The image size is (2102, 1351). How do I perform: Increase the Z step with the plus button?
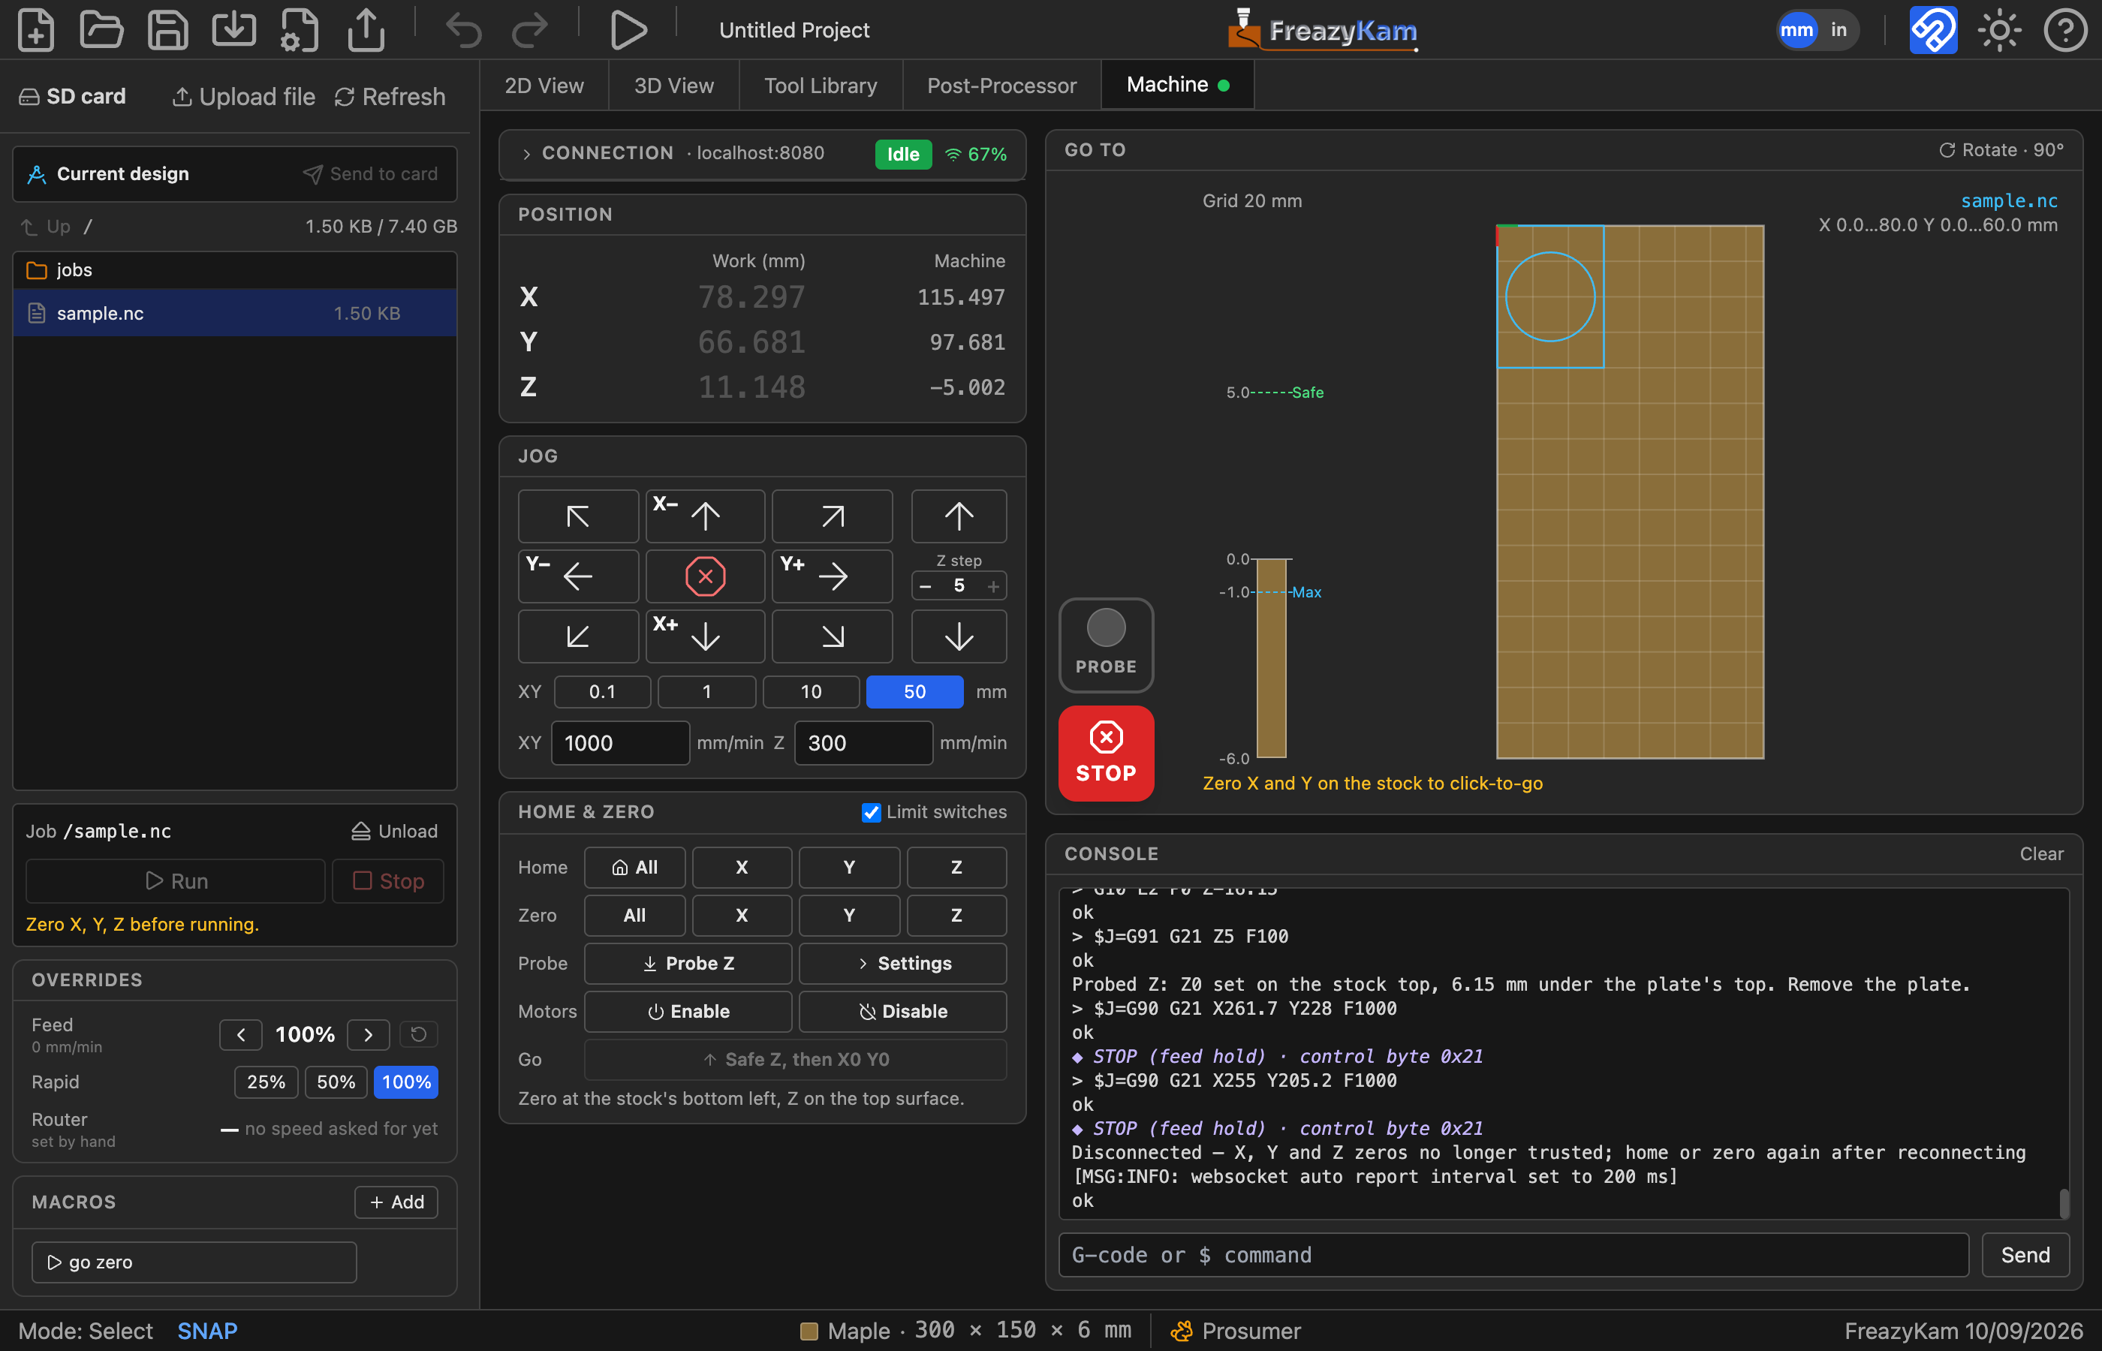click(x=993, y=586)
